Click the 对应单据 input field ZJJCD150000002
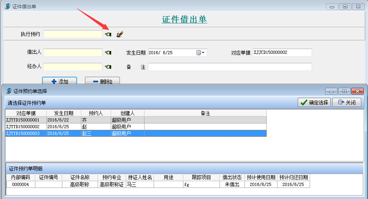The image size is (368, 199). pos(282,53)
